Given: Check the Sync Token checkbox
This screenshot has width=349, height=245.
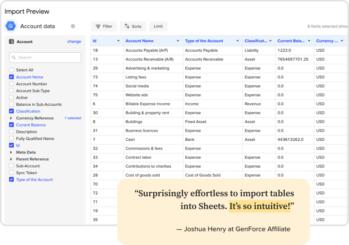Looking at the screenshot, I should (11, 173).
